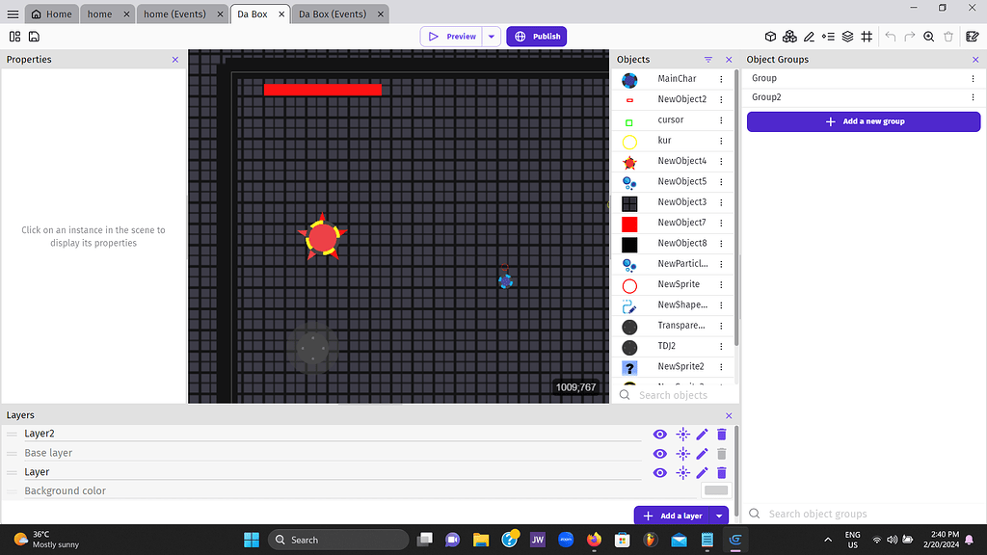Screen dimensions: 987x555
Task: Select the 3D box view icon in toolbar
Action: pyautogui.click(x=770, y=36)
